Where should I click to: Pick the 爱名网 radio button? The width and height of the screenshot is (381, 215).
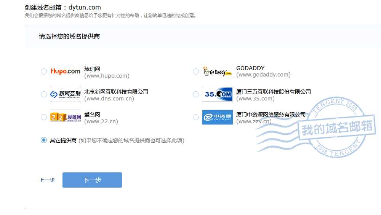click(x=44, y=117)
